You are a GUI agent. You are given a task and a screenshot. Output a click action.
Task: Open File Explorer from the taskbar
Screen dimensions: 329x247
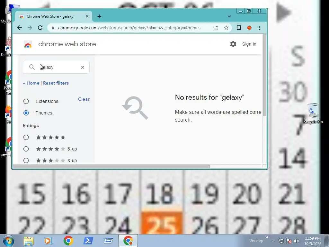(29, 241)
